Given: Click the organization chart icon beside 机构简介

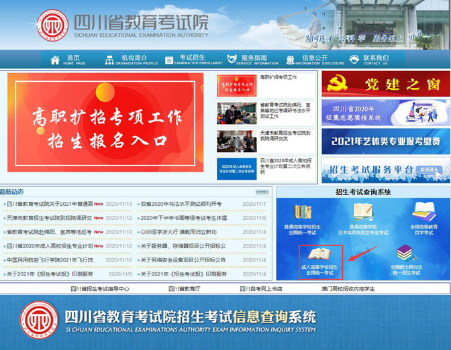Looking at the screenshot, I should pos(109,60).
